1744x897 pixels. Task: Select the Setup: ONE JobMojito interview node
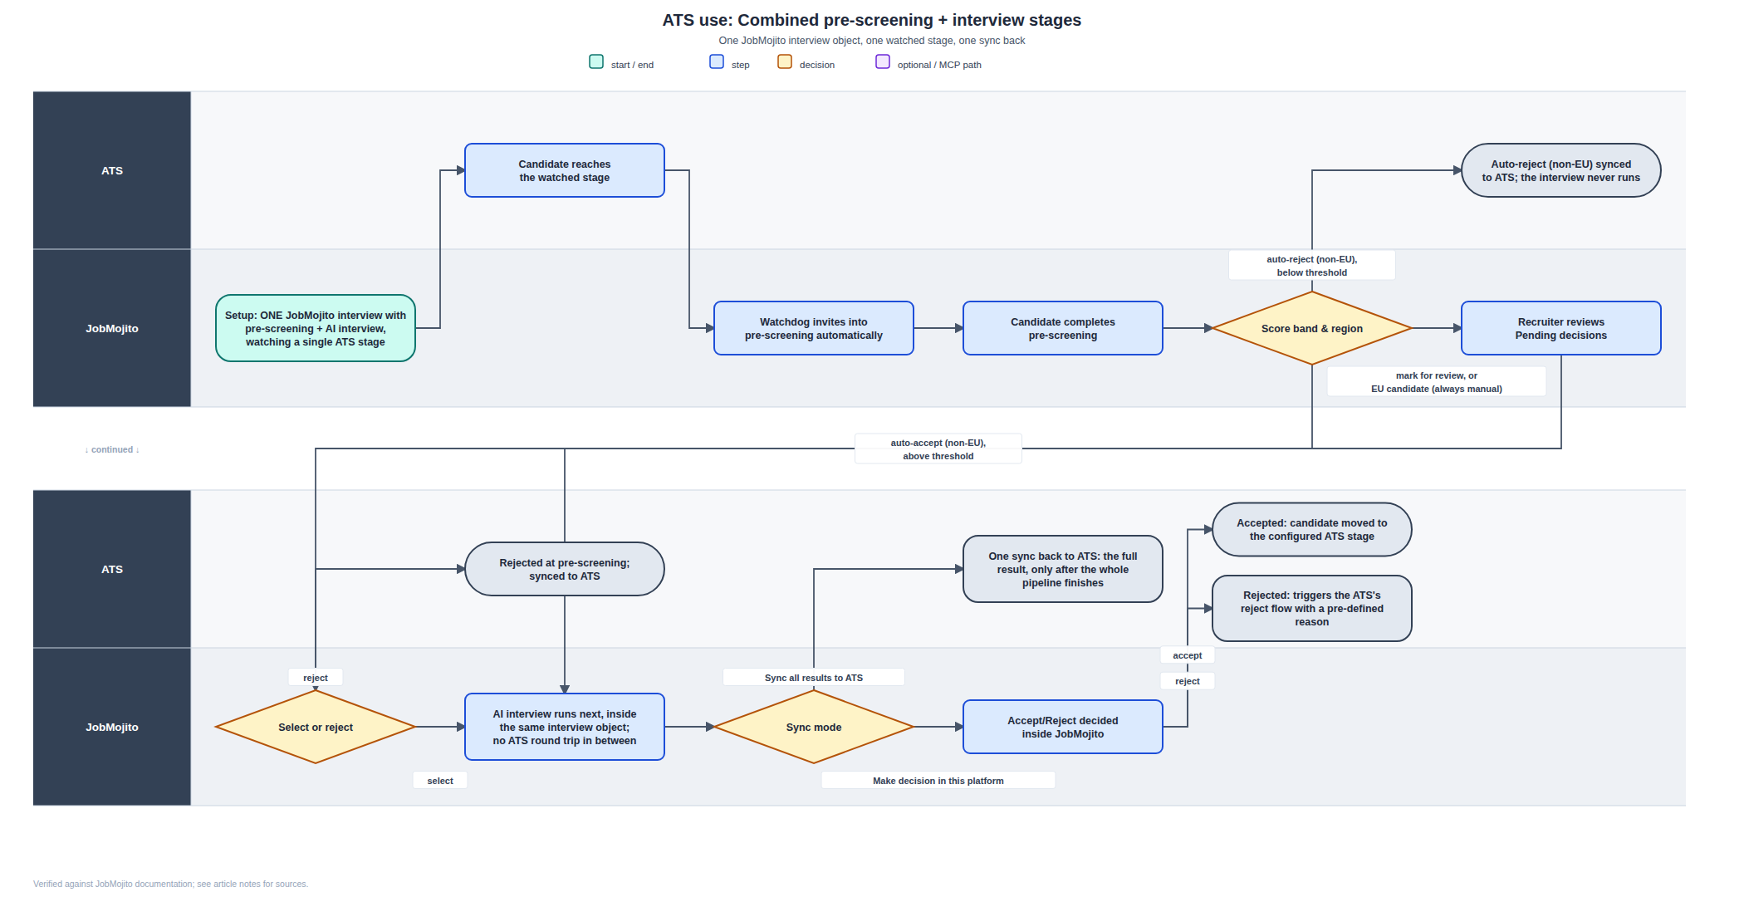[316, 328]
